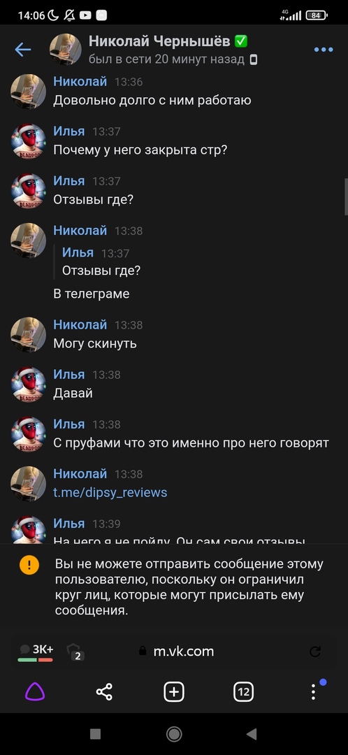Screen dimensions: 348x755
Task: Tap the shield protection icon with 2
Action: (x=75, y=652)
